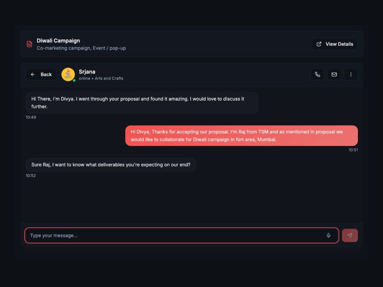This screenshot has height=287, width=383.
Task: Go back using the Back button
Action: coord(41,74)
